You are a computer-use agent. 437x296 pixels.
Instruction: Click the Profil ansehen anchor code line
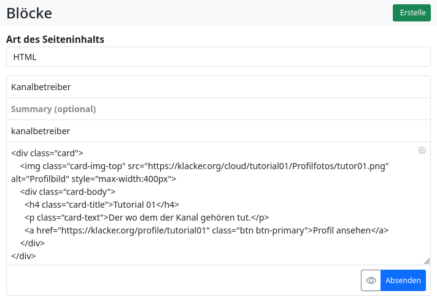pos(207,230)
